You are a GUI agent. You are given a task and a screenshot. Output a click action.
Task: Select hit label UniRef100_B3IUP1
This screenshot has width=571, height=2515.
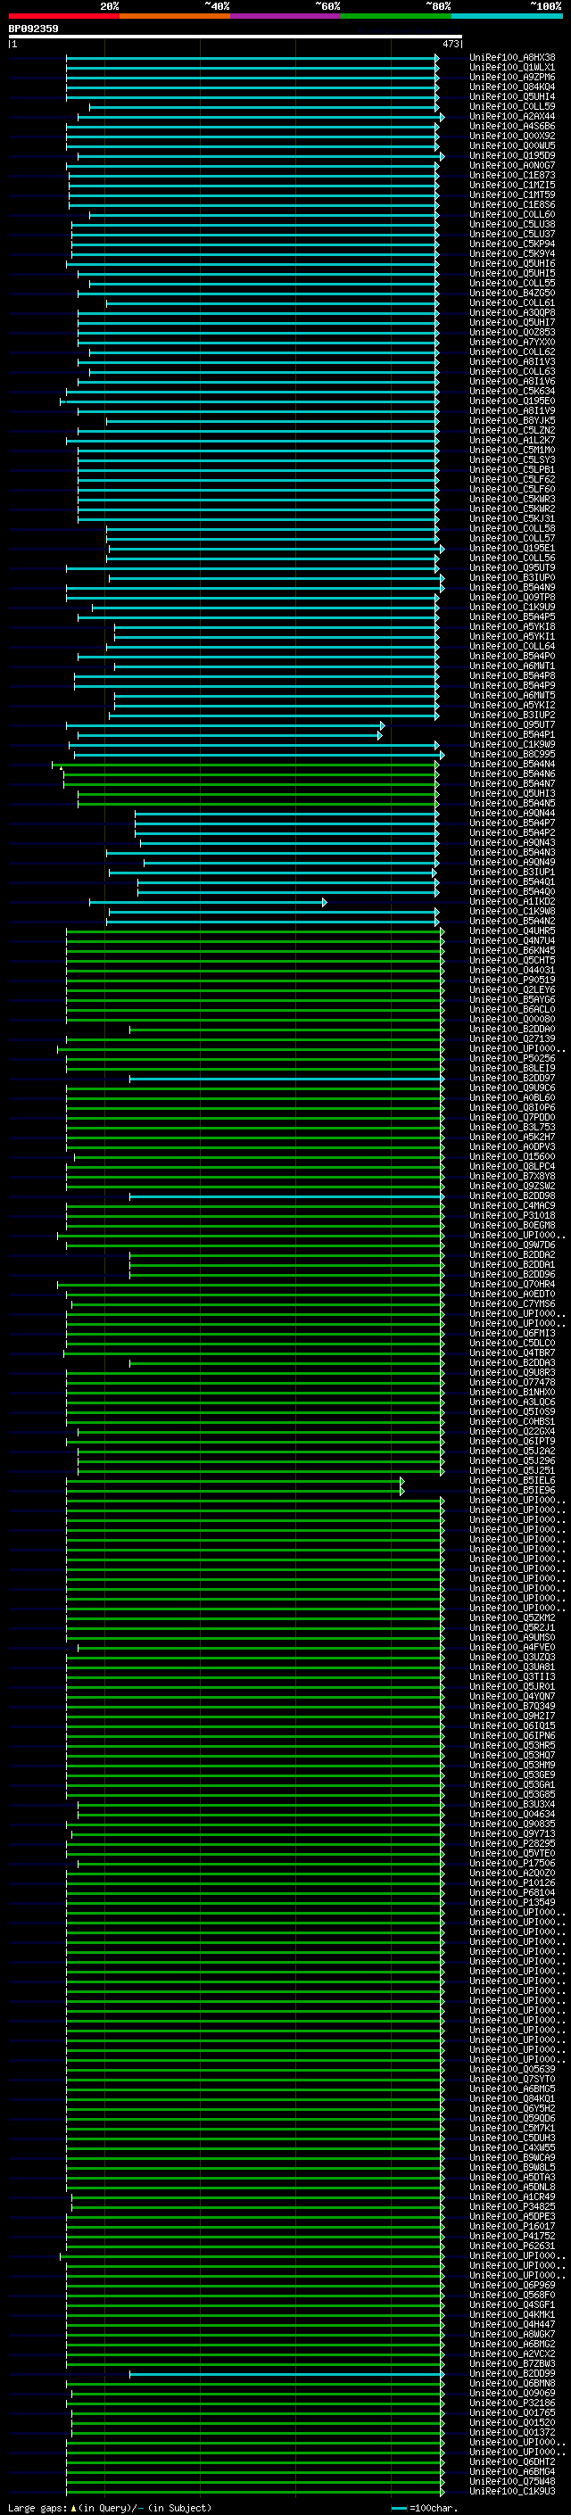512,873
